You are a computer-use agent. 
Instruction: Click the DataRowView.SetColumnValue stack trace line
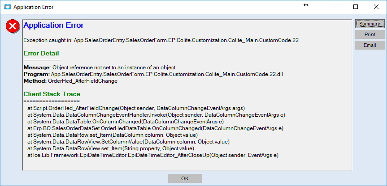point(129,142)
